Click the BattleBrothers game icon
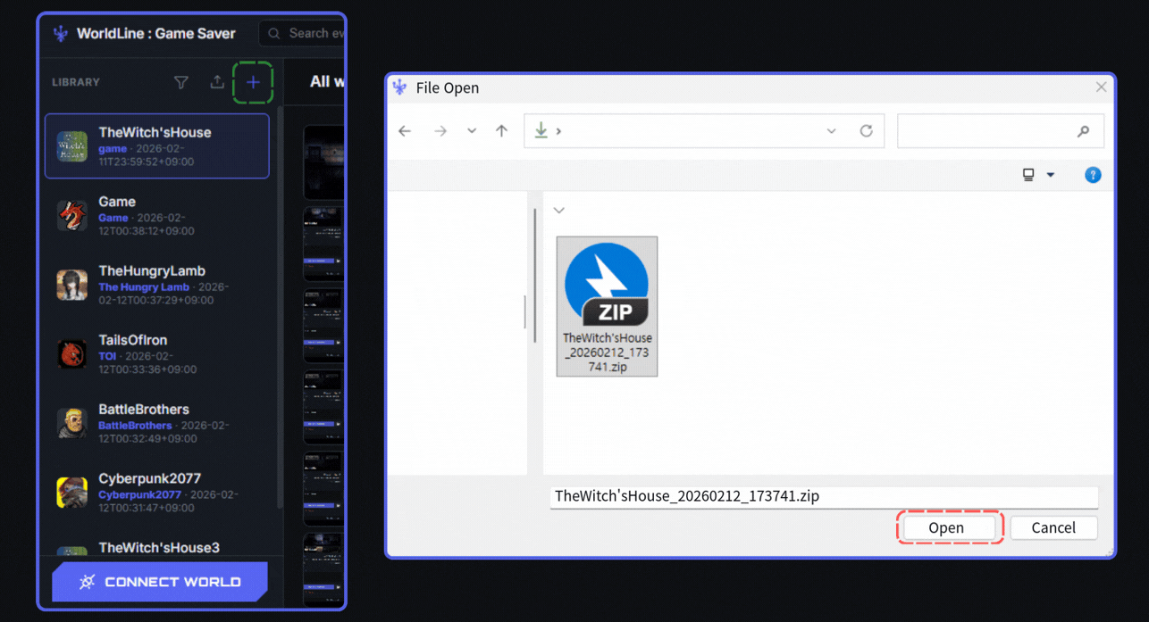The width and height of the screenshot is (1149, 622). [72, 423]
